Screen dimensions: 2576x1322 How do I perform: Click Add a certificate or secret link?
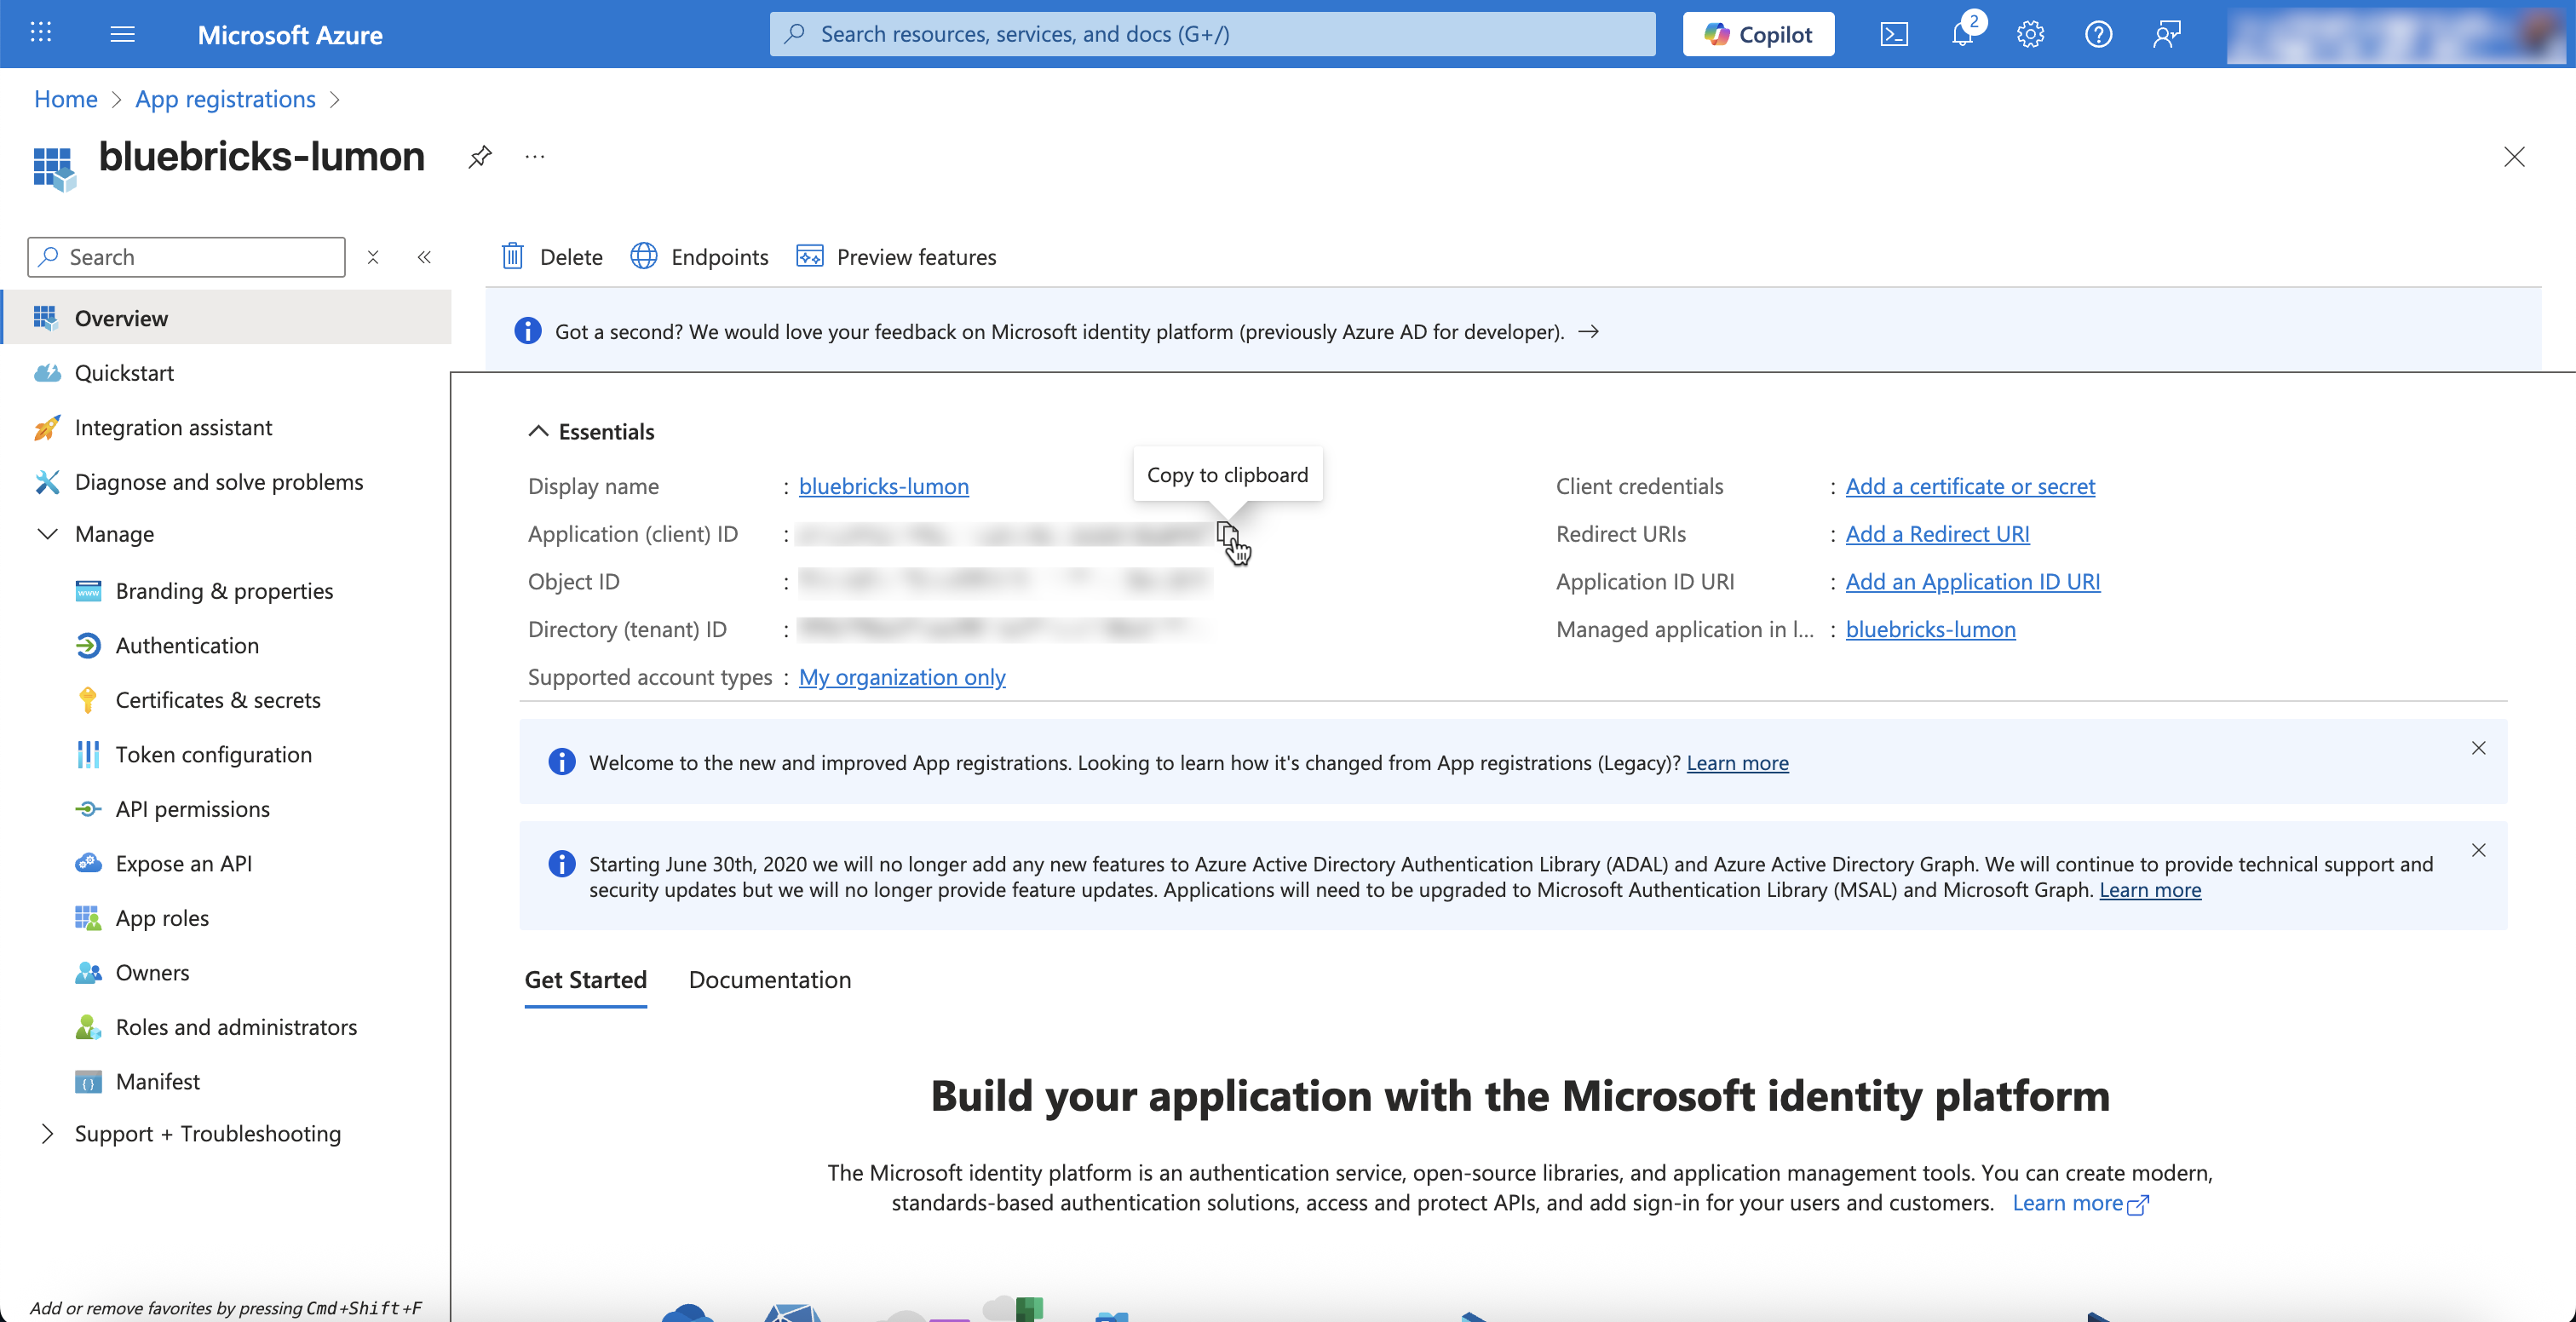[x=1969, y=486]
